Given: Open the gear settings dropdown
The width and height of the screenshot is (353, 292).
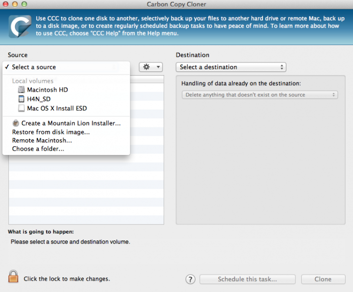Looking at the screenshot, I should tap(151, 67).
